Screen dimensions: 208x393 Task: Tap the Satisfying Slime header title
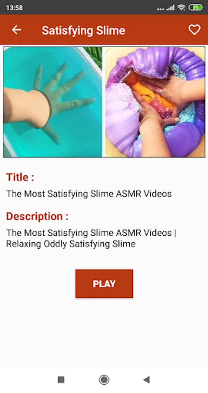83,31
